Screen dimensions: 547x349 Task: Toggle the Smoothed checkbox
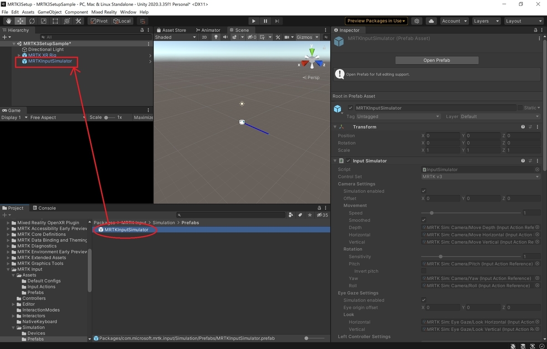click(424, 221)
